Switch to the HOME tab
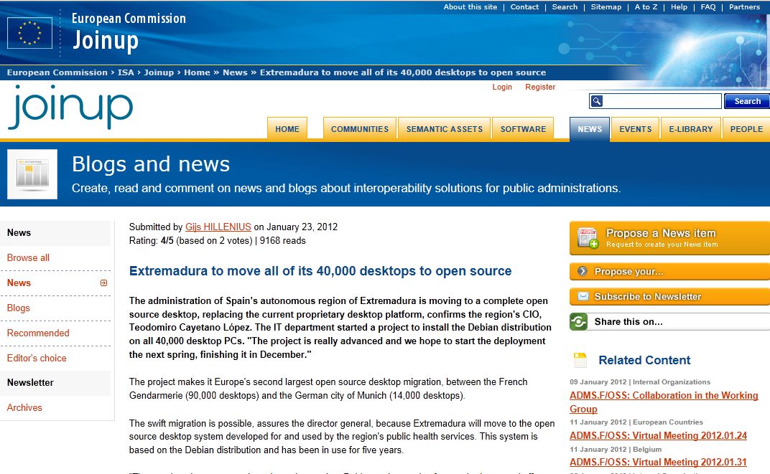Screen dimensions: 770x474 tap(287, 129)
